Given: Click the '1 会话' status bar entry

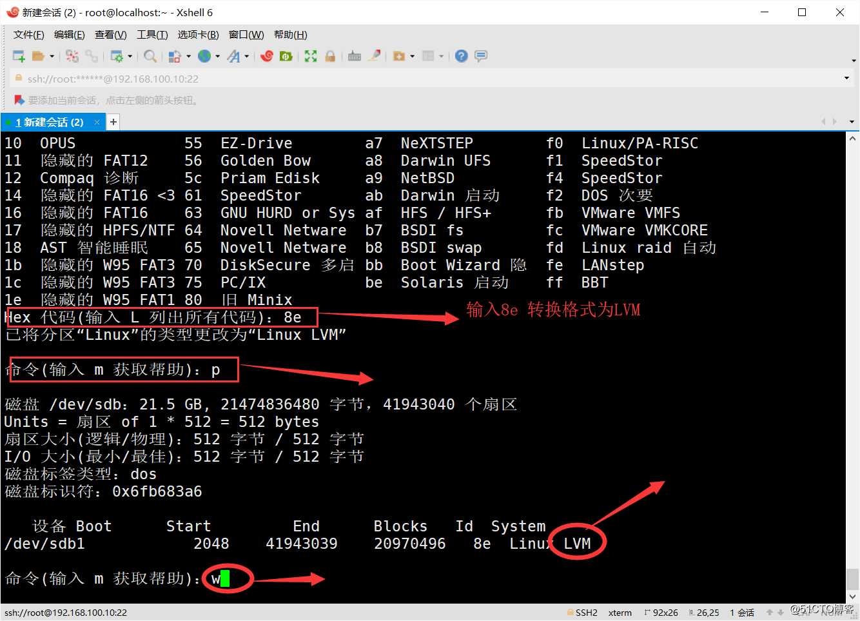Looking at the screenshot, I should click(742, 613).
